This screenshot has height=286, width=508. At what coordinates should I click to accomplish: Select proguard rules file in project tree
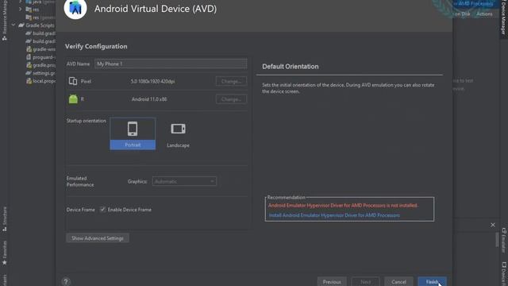click(x=40, y=57)
